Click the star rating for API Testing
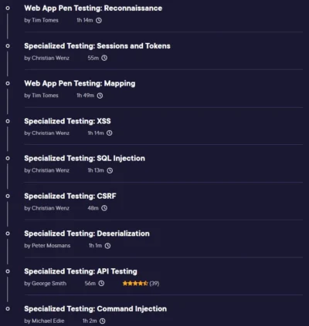The image size is (309, 326). pyautogui.click(x=135, y=284)
